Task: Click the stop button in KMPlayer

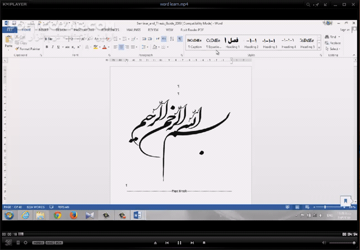Action: [x=204, y=243]
